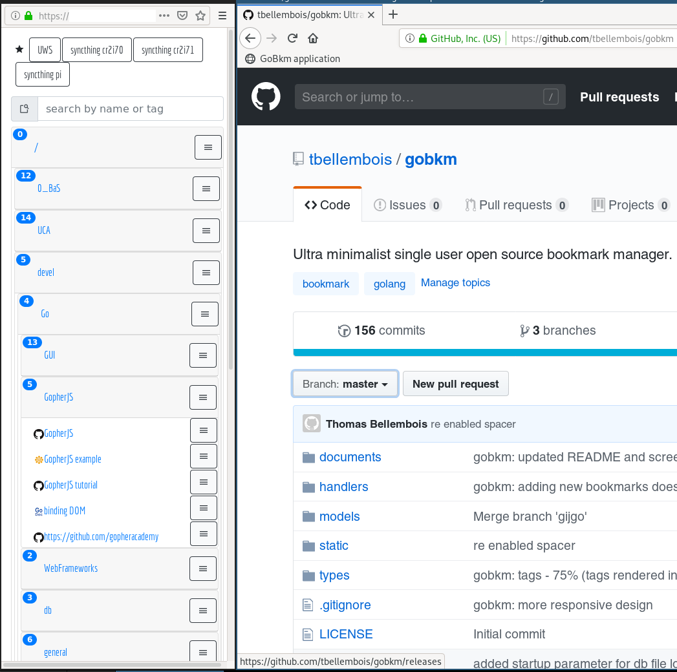Reload the GitHub page
This screenshot has height=672, width=677.
(292, 38)
